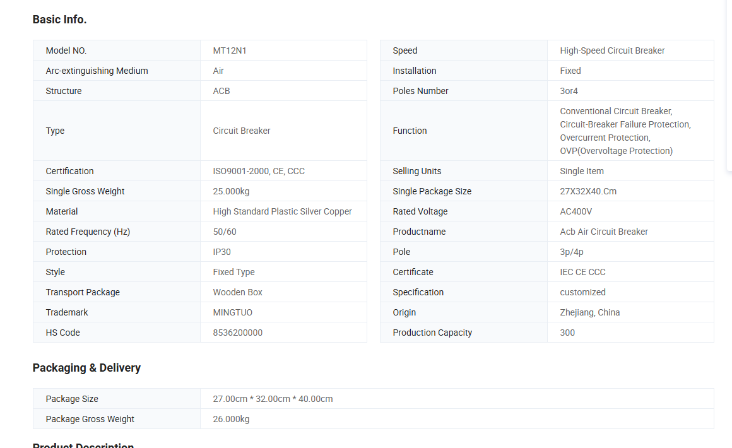Click the Wooden Box transport package value
Screen dimensions: 732x448
[x=237, y=292]
